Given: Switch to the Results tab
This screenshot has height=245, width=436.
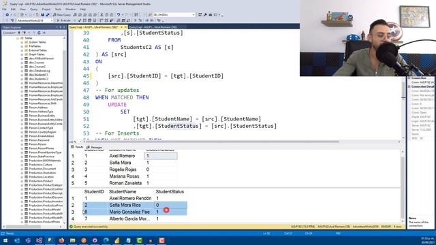Looking at the screenshot, I should [x=77, y=147].
